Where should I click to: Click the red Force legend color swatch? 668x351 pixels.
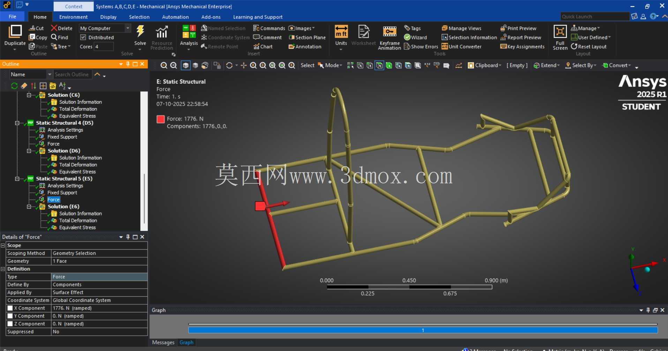pos(160,119)
